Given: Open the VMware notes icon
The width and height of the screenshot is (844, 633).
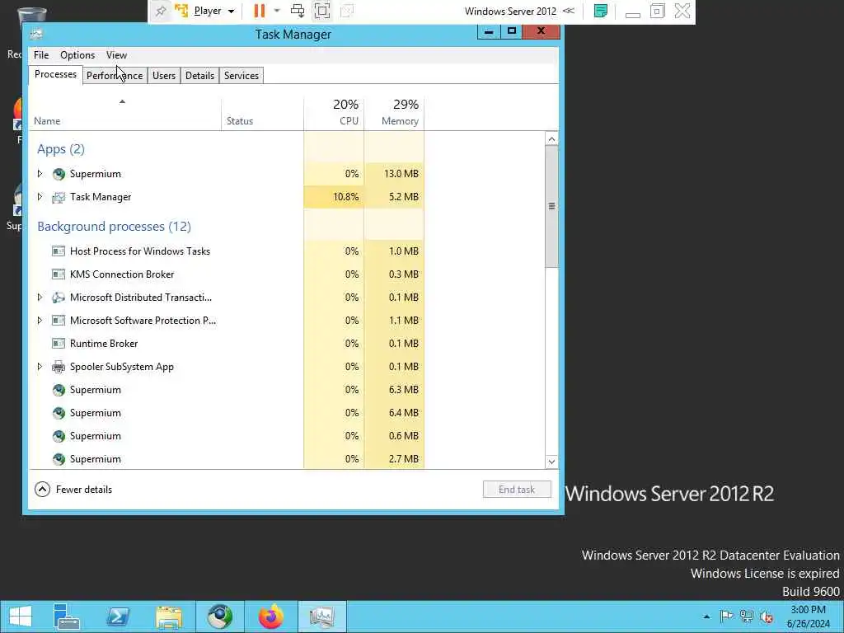Looking at the screenshot, I should [601, 11].
